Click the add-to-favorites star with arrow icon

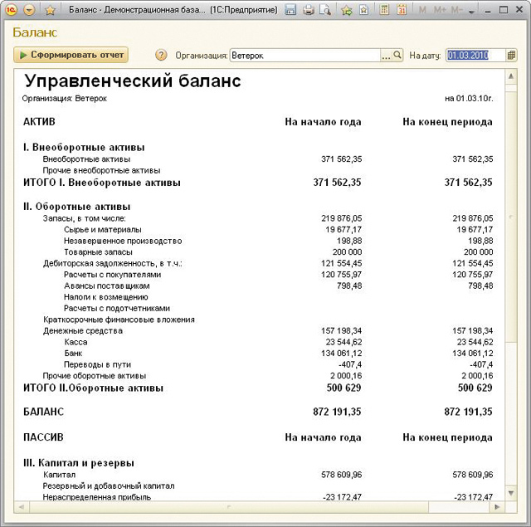pos(346,10)
